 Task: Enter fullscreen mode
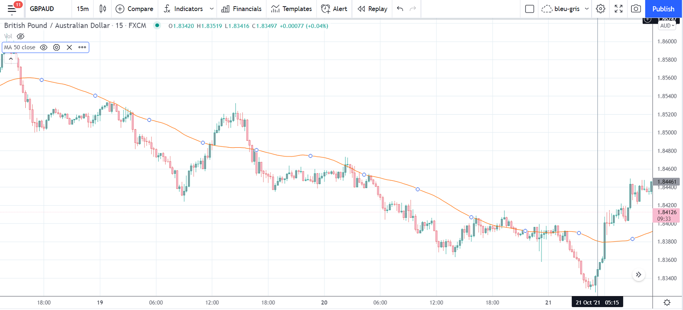pos(618,9)
